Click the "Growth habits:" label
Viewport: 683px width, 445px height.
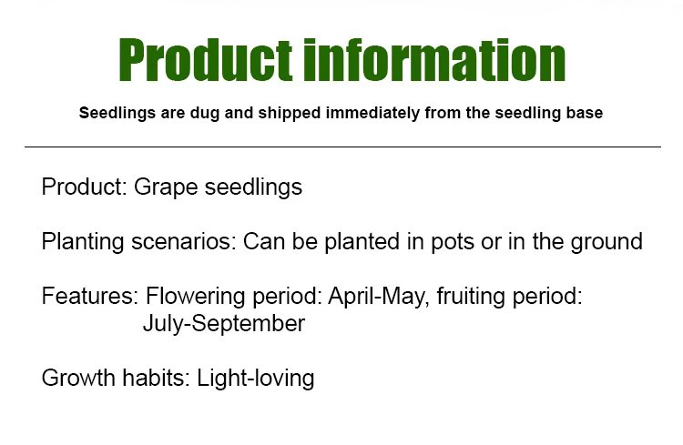click(x=116, y=378)
